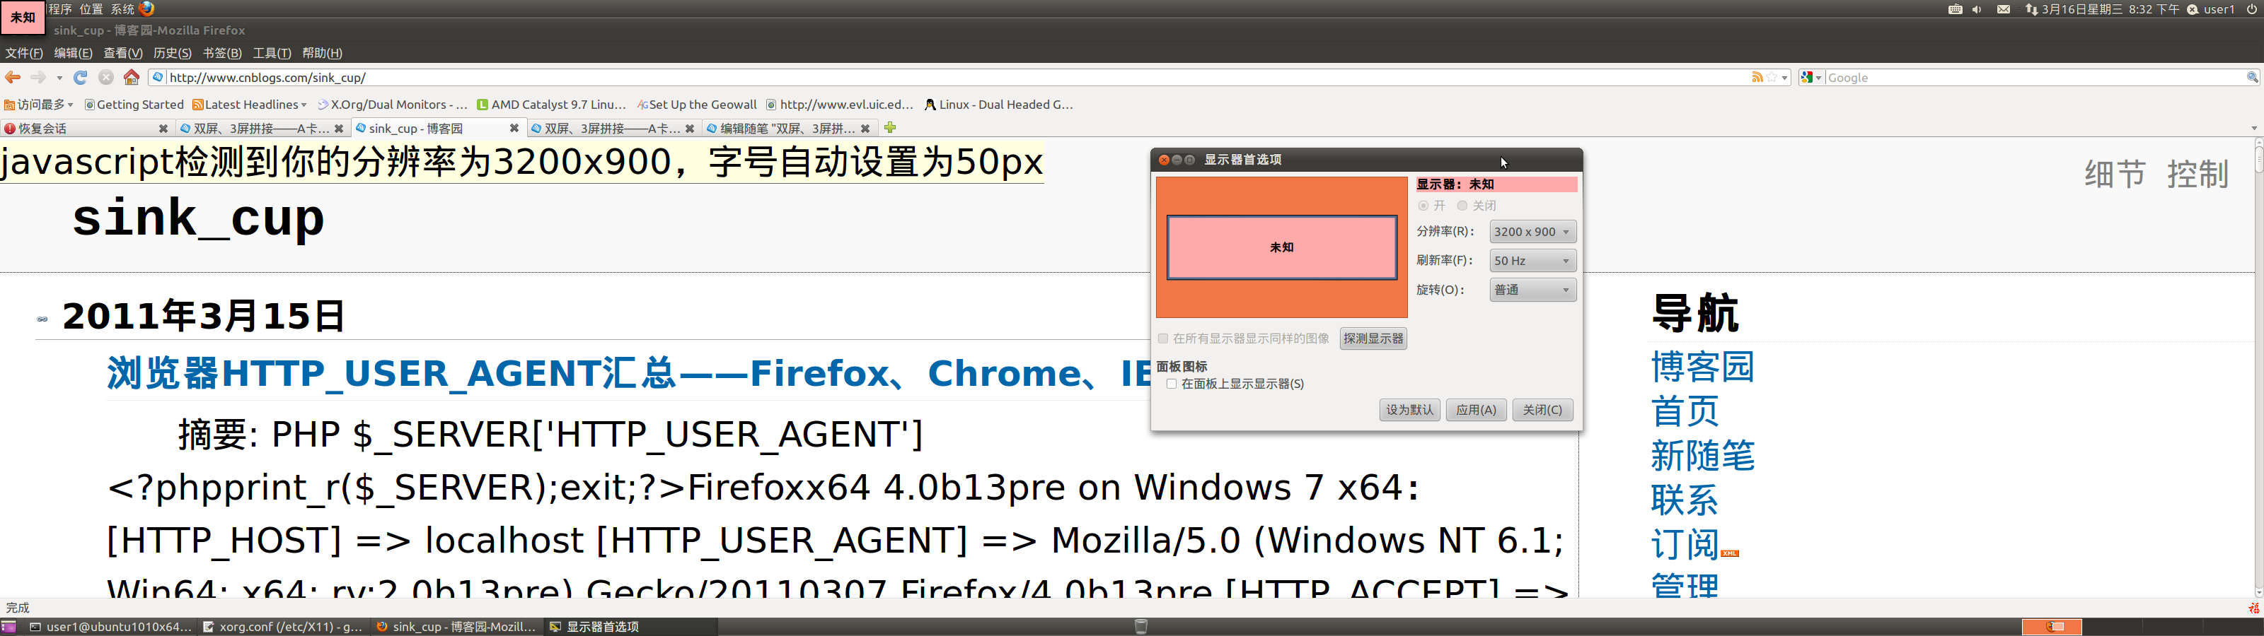Image resolution: width=2264 pixels, height=636 pixels.
Task: Click the 探测显示器 button
Action: pyautogui.click(x=1373, y=338)
